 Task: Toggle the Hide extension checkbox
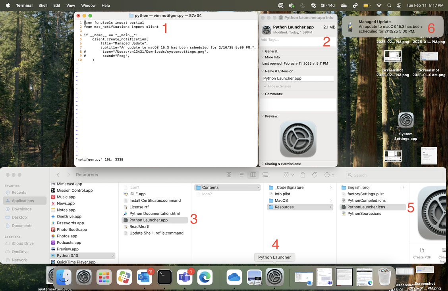point(265,86)
